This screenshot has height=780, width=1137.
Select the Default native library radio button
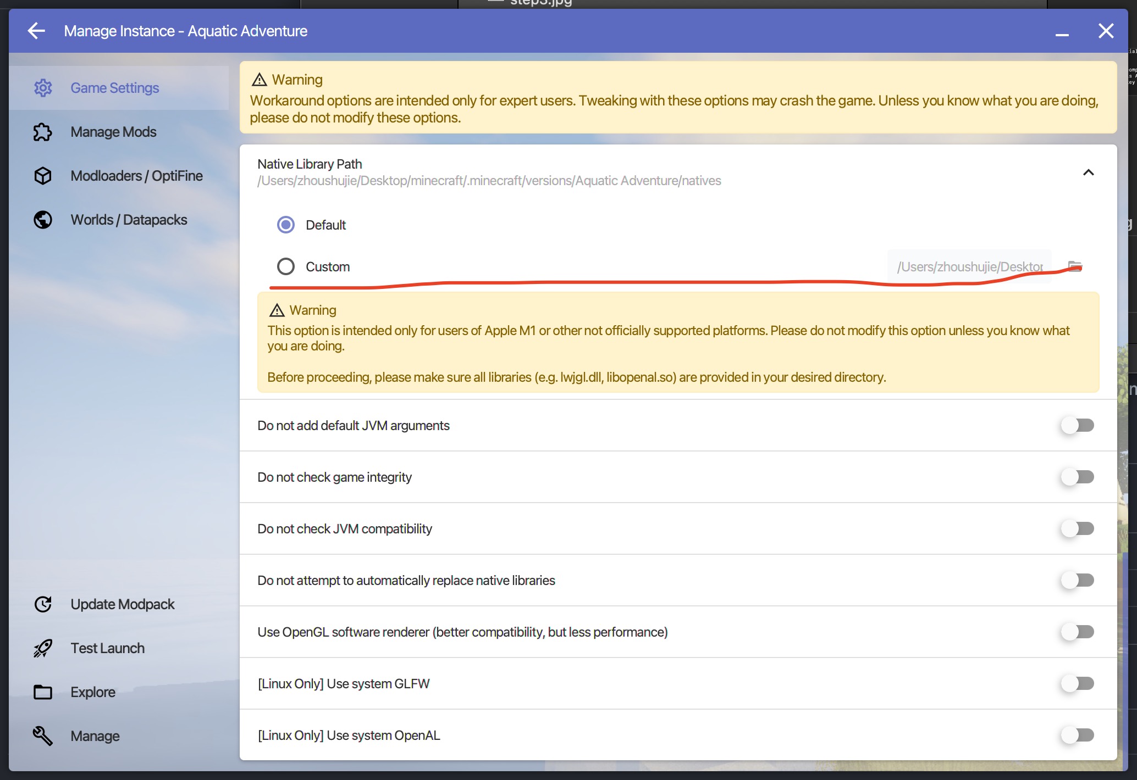click(286, 225)
